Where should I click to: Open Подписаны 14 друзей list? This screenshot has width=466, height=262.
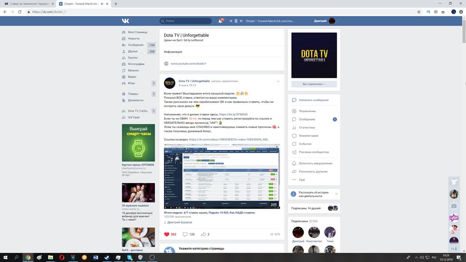[306, 208]
